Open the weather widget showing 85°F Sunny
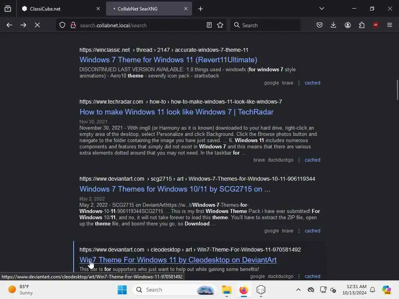Screen dimensions: 399x299 (x=20, y=290)
